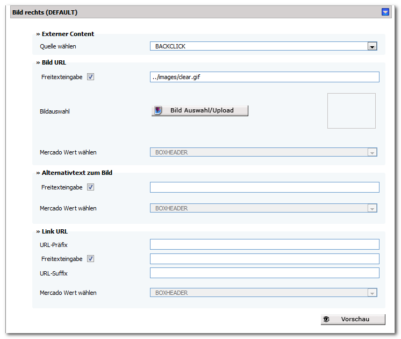Click the eye icon on the Vorschau button
Viewport: 401px width, 339px height.
(x=326, y=319)
